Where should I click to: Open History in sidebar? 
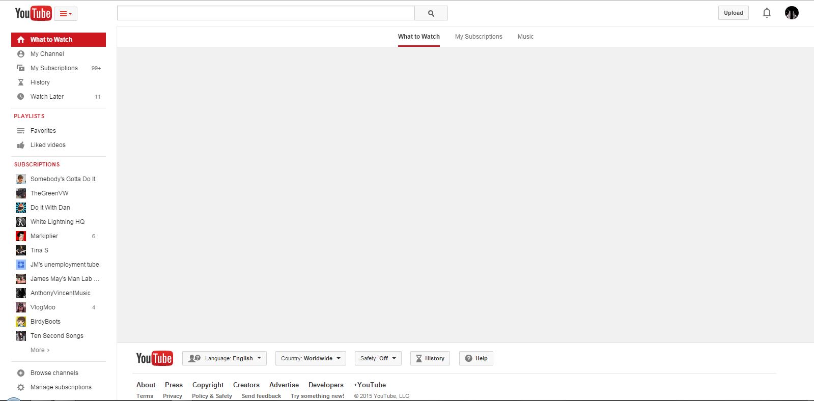tap(59, 82)
